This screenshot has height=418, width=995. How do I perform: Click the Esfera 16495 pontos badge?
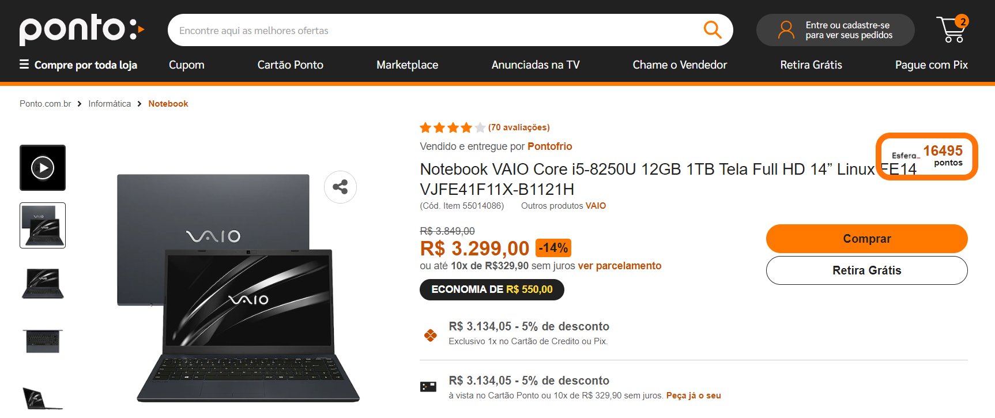[x=927, y=156]
